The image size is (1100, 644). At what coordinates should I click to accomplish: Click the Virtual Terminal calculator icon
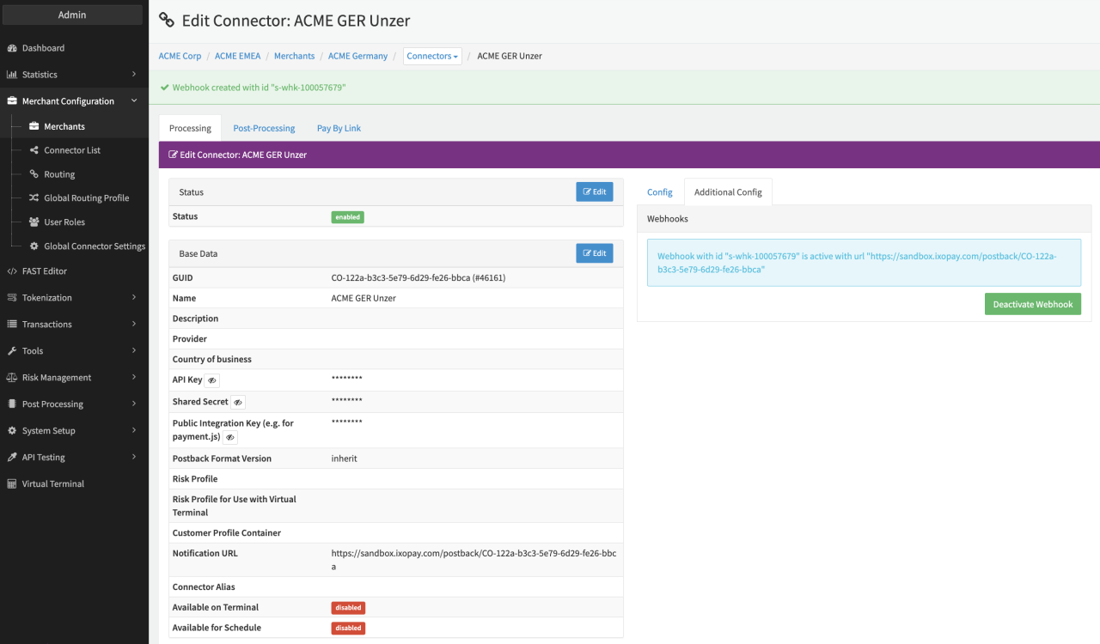pos(12,484)
